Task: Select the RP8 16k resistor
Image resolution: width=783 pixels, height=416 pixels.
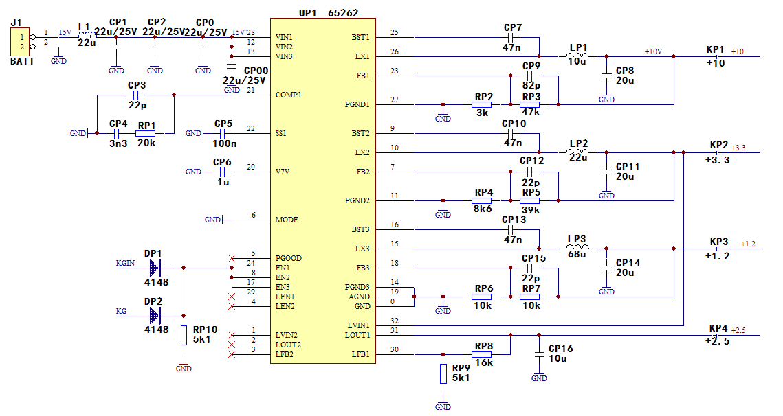Action: (x=482, y=354)
